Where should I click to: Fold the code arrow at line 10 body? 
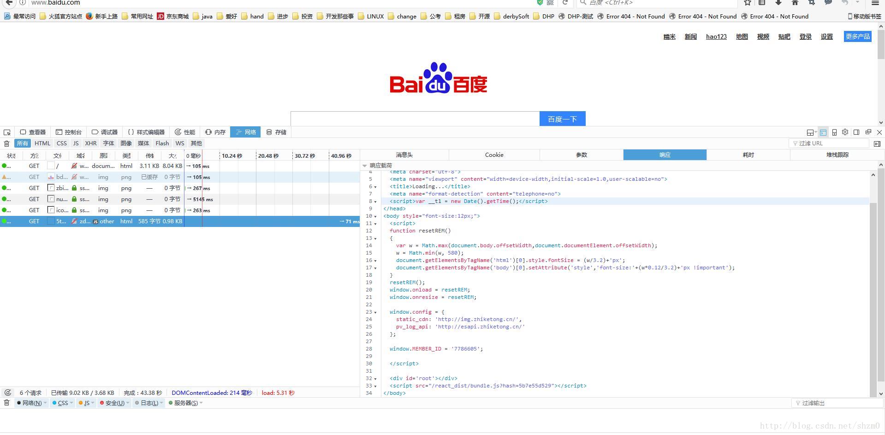pyautogui.click(x=375, y=216)
